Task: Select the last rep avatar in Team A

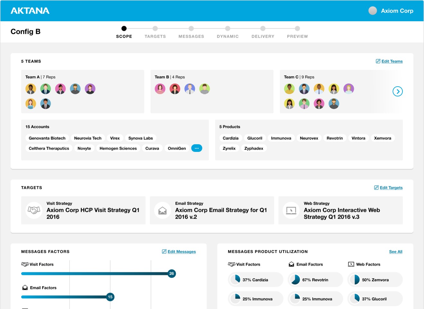Action: [46, 104]
